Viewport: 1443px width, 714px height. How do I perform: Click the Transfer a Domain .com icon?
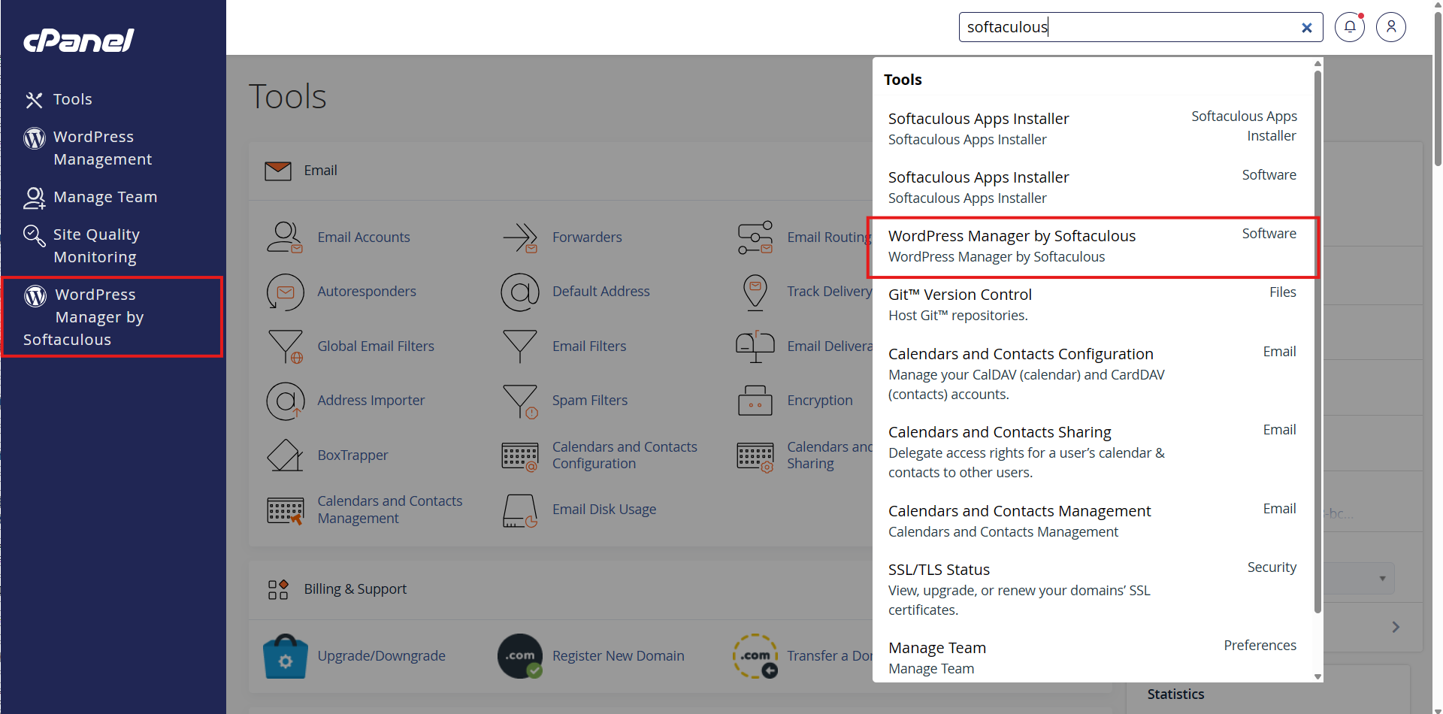click(x=755, y=656)
